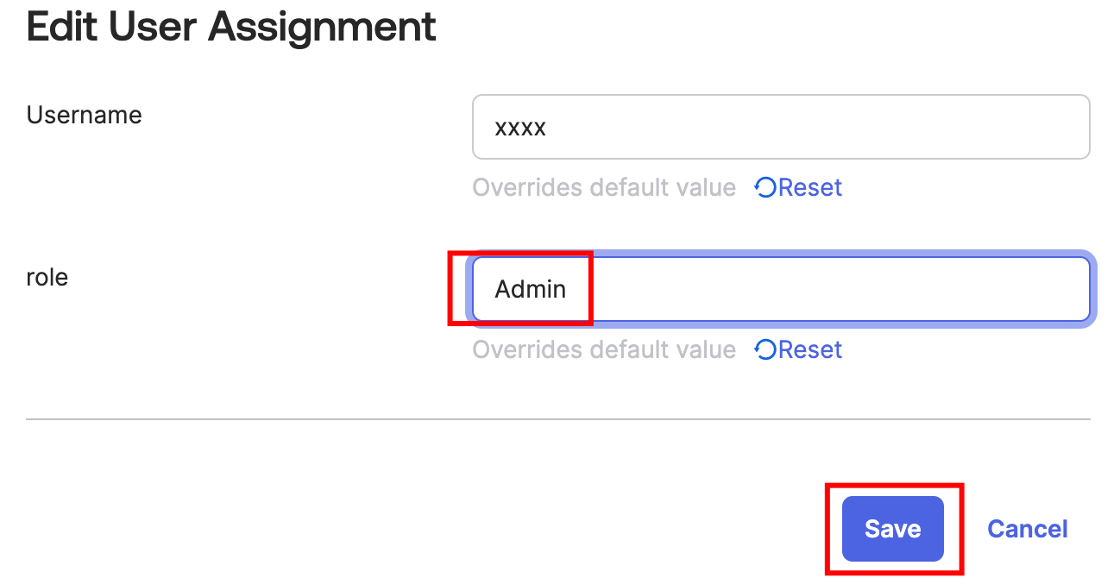Click Overrides default value text under Username

coord(604,187)
